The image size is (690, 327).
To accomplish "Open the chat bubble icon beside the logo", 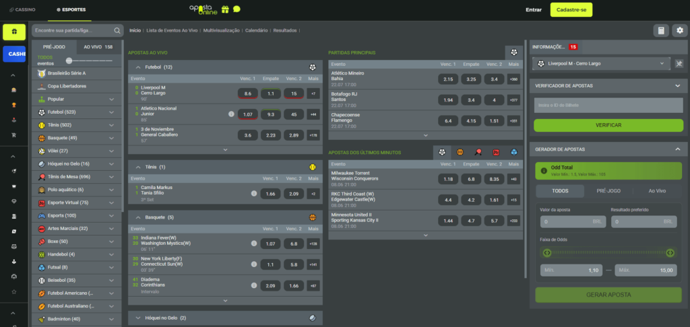I will click(x=237, y=9).
